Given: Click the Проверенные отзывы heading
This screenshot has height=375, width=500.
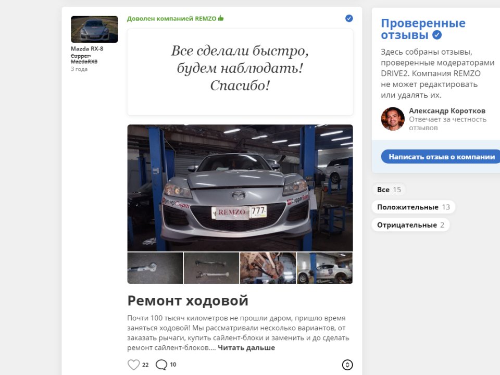Looking at the screenshot, I should click(423, 29).
